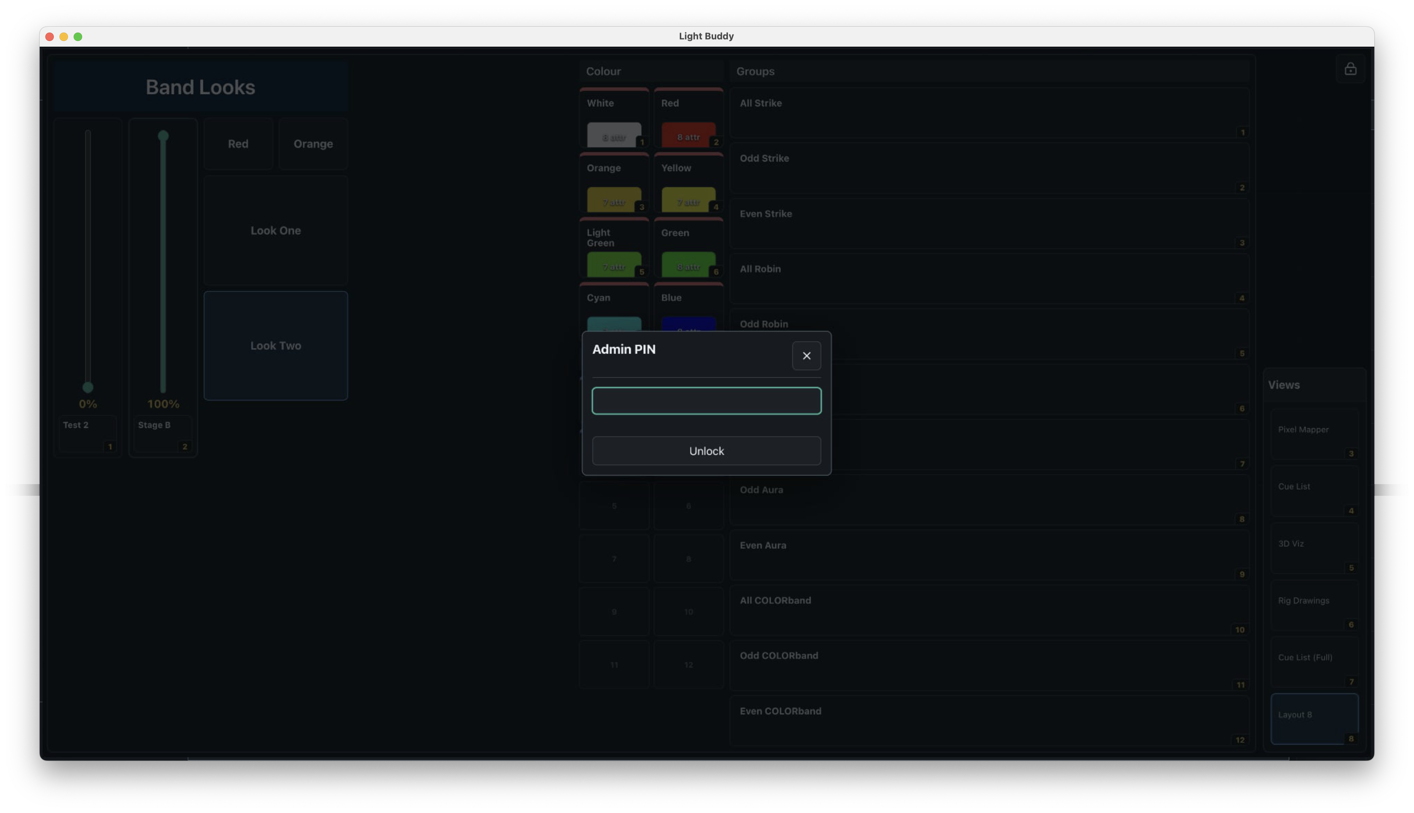Click the Band Looks title
The height and width of the screenshot is (813, 1414).
(x=201, y=87)
